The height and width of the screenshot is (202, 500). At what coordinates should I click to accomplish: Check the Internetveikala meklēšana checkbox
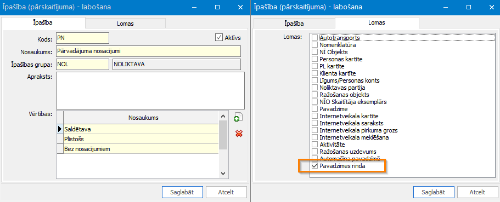(314, 137)
